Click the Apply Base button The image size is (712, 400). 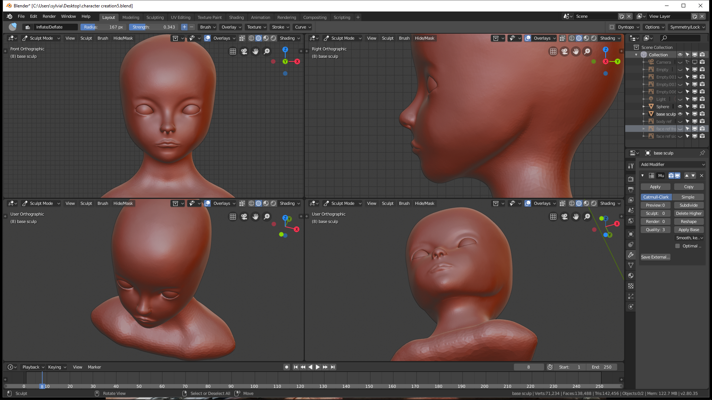pyautogui.click(x=689, y=230)
